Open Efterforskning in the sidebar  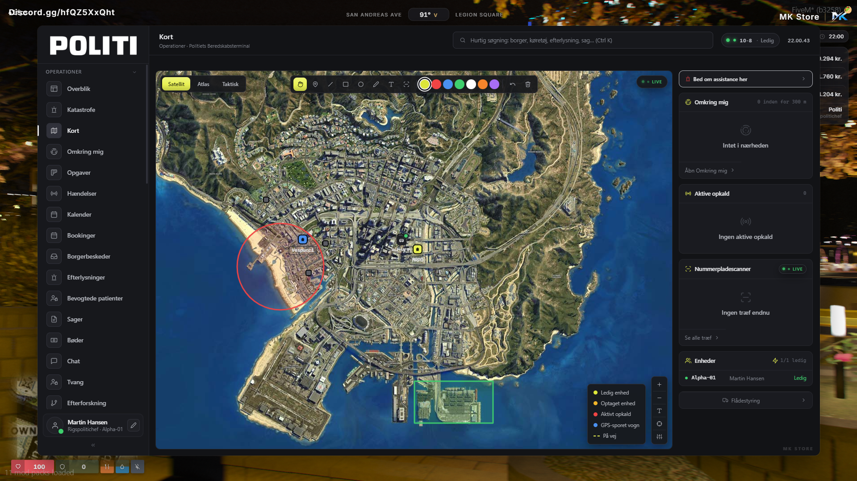click(x=92, y=403)
